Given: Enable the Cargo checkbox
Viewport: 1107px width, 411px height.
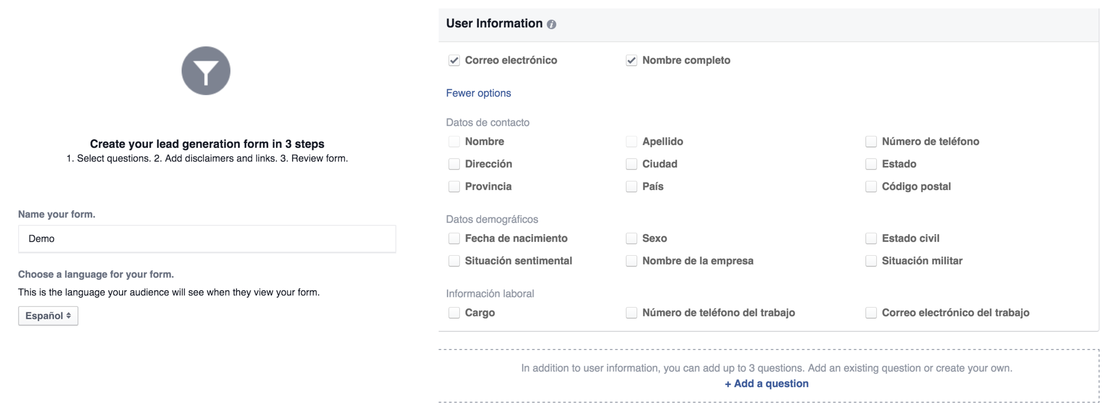Looking at the screenshot, I should [x=454, y=313].
